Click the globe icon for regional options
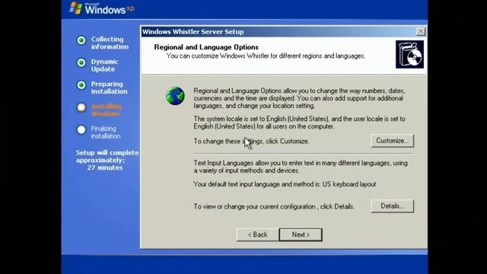 (x=175, y=96)
